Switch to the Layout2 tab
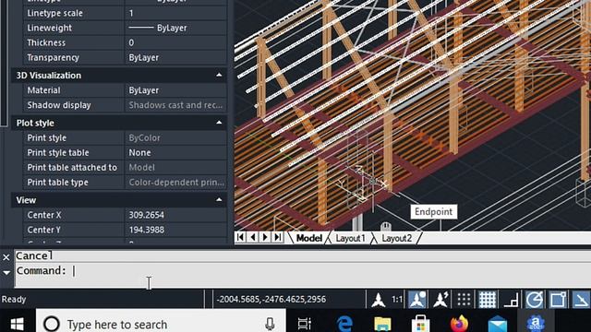Viewport: 591px width, 332px height. tap(396, 238)
